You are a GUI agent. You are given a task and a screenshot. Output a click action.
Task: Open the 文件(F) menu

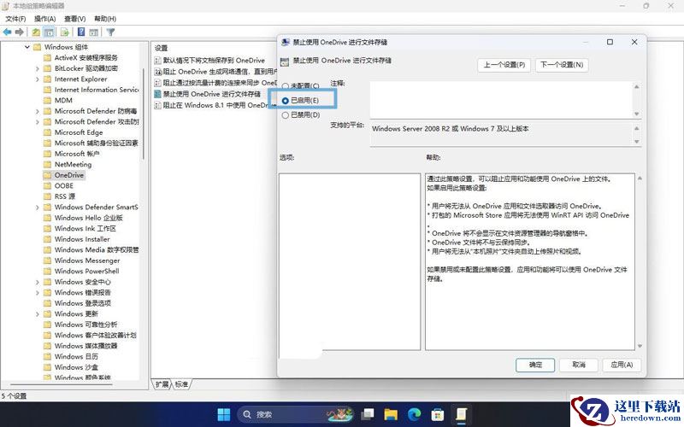tap(15, 19)
